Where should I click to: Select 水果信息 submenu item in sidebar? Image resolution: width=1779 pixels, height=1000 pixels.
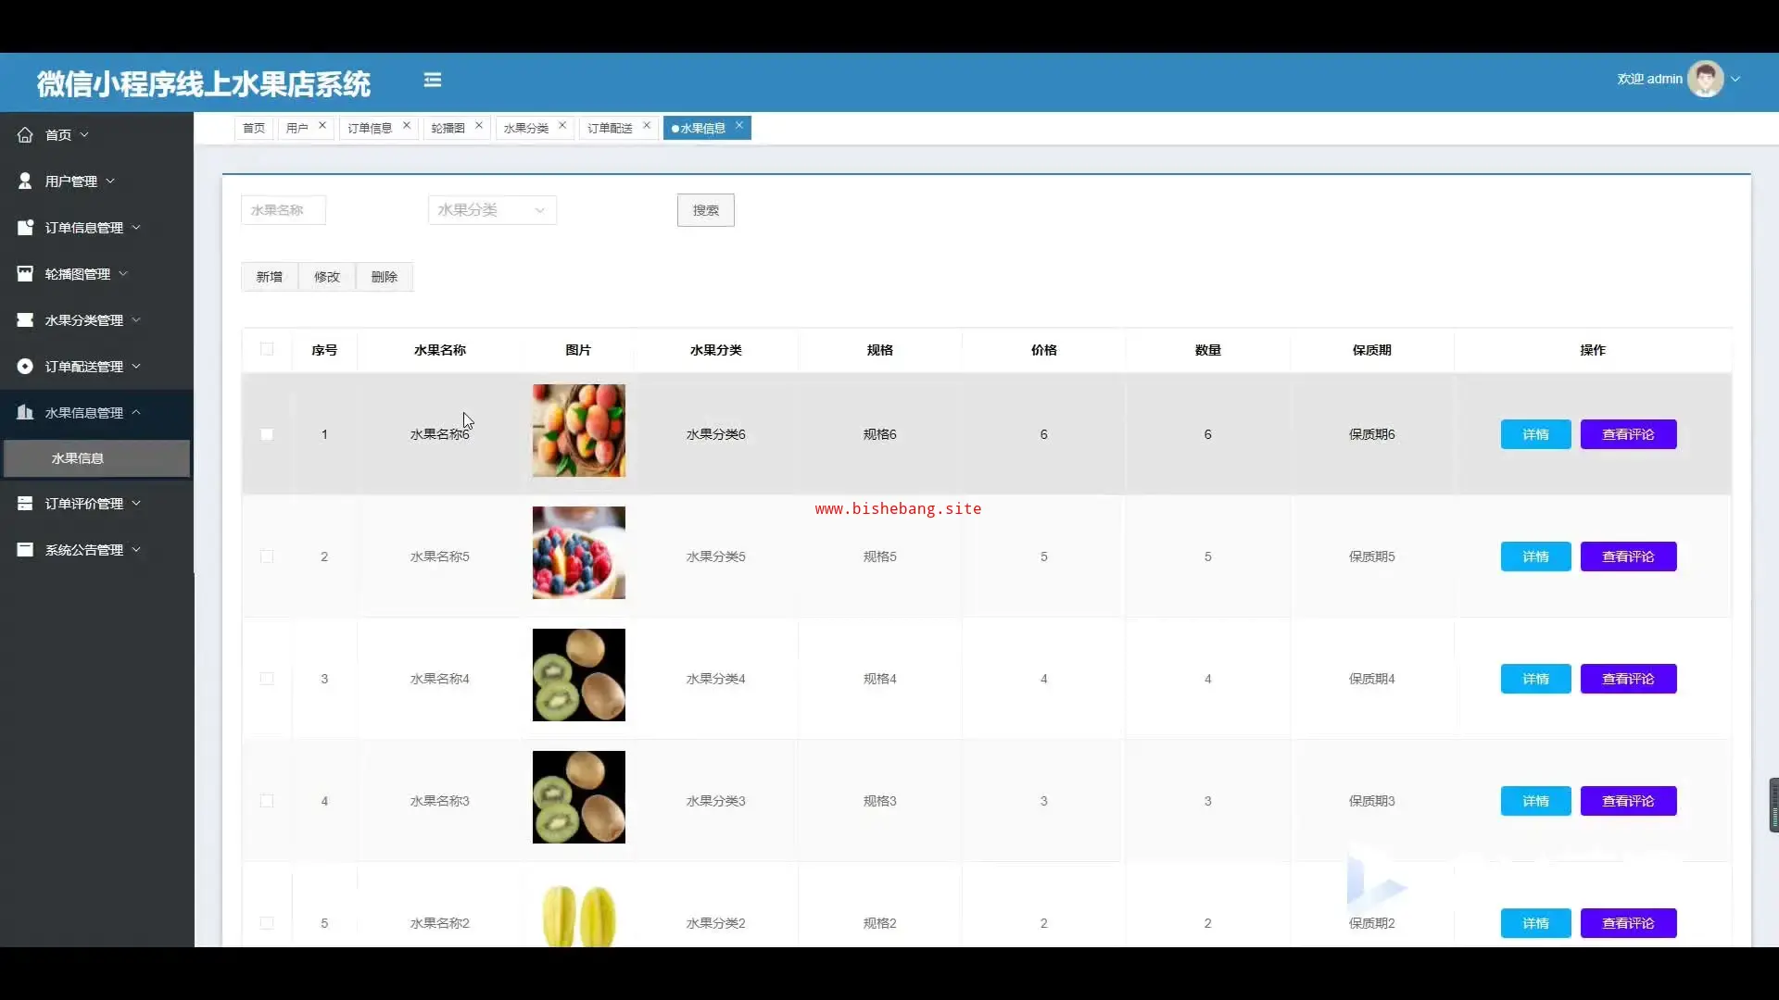78,458
